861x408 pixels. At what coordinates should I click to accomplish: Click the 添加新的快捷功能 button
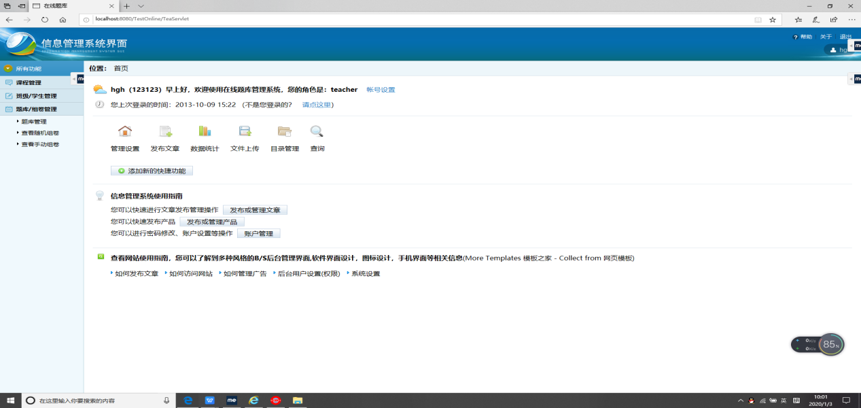click(152, 171)
